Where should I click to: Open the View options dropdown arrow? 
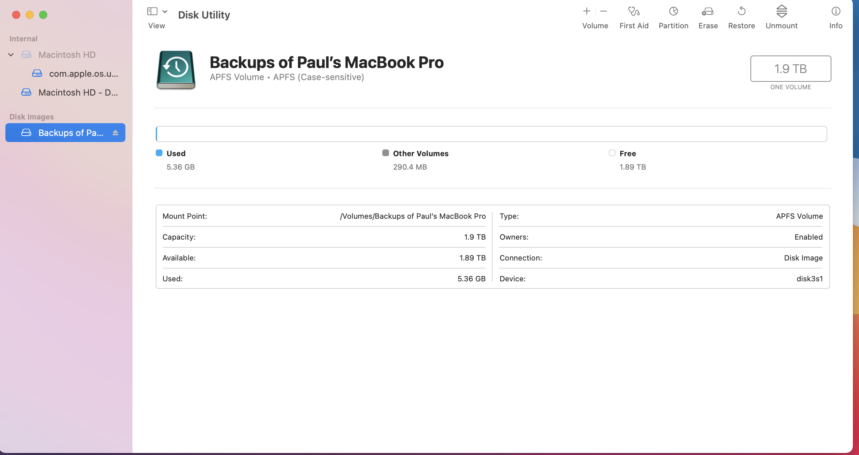tap(165, 11)
